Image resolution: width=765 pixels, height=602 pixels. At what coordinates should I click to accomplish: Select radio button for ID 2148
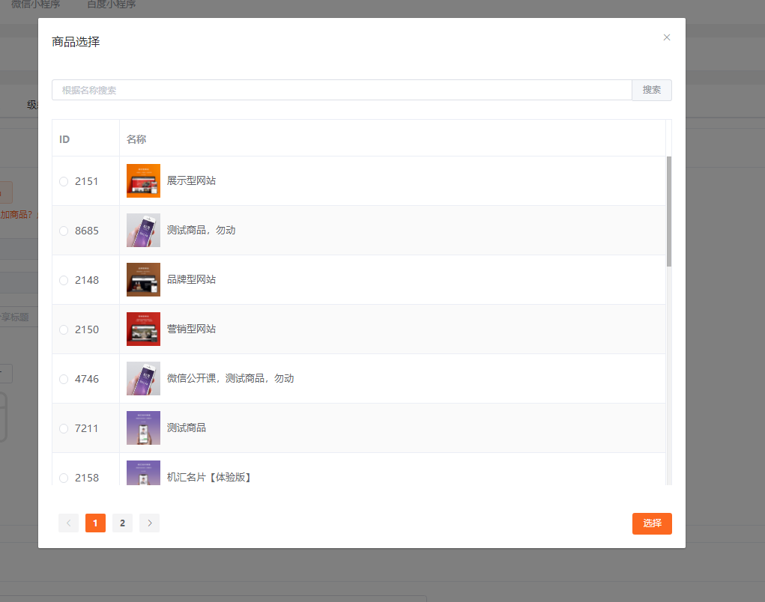point(64,280)
